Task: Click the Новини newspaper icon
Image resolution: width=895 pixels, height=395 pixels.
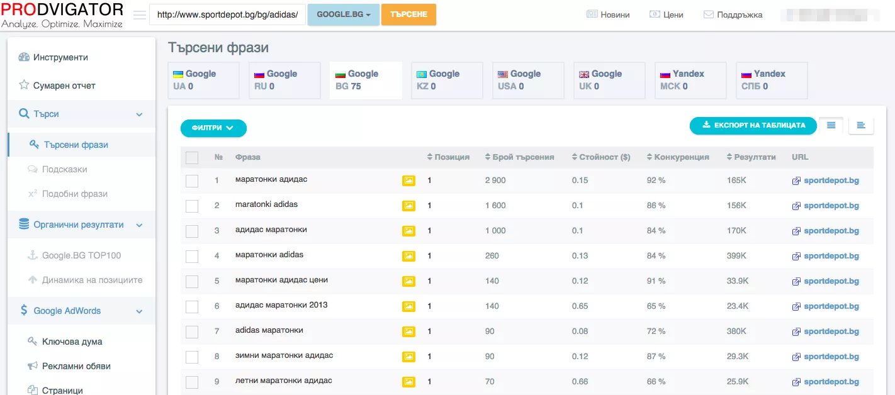Action: [592, 14]
